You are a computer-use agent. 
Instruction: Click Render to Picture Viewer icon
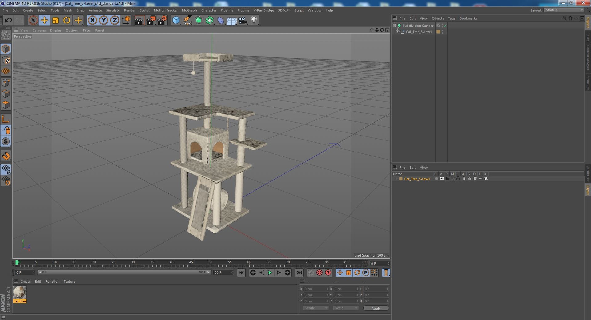[151, 20]
